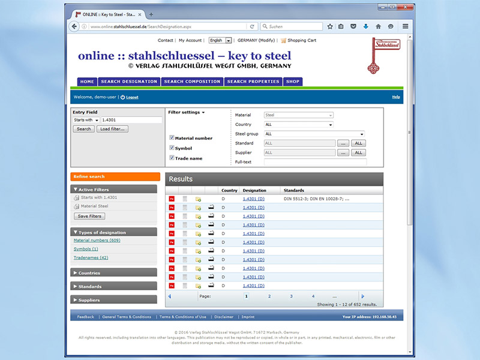
Task: Go to previous results page arrow
Action: [x=170, y=296]
